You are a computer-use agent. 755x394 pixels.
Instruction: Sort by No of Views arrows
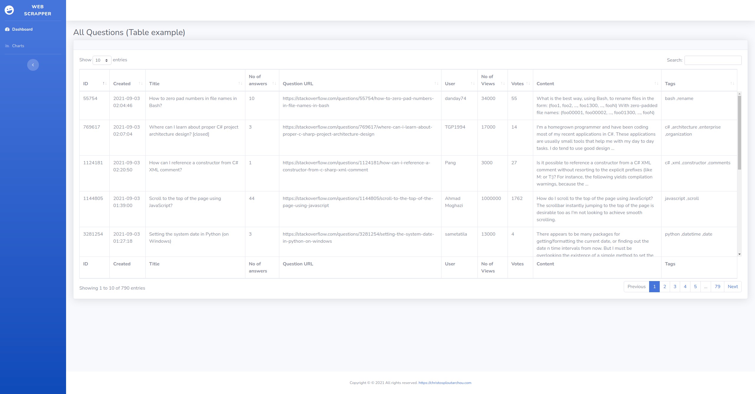503,83
